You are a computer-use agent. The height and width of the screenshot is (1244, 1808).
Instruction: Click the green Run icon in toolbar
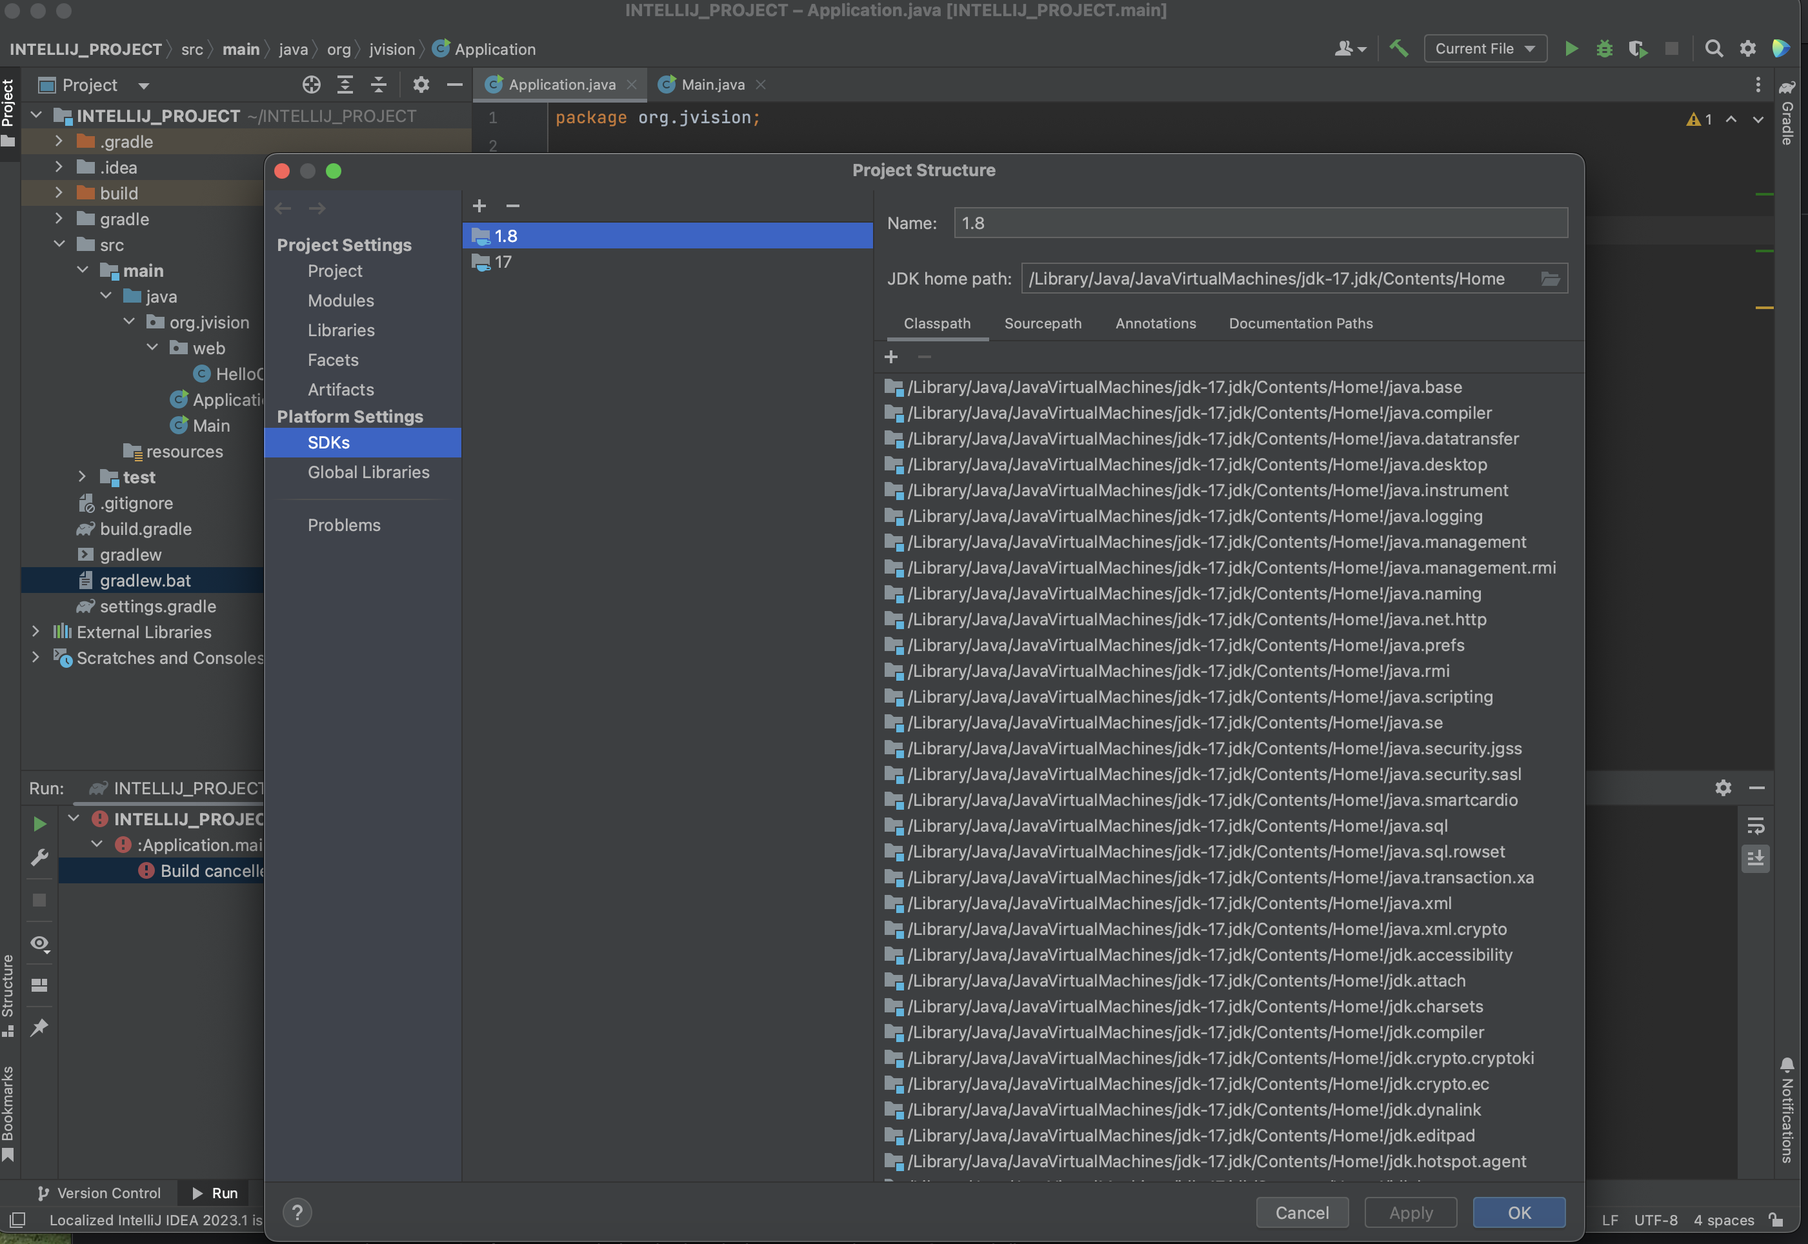pos(1571,48)
